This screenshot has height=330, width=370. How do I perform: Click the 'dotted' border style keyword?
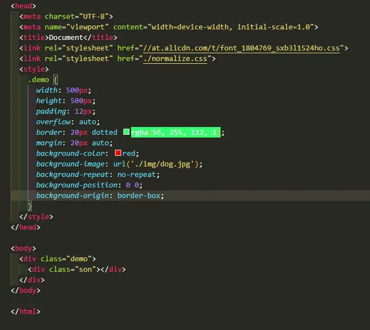(104, 133)
